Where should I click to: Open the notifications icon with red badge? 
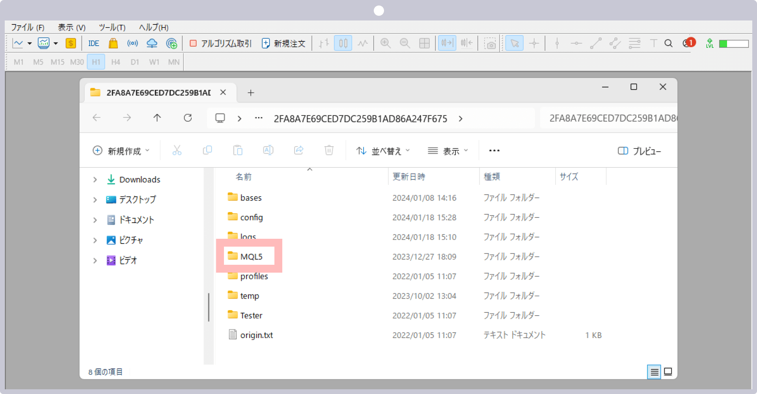(x=689, y=43)
